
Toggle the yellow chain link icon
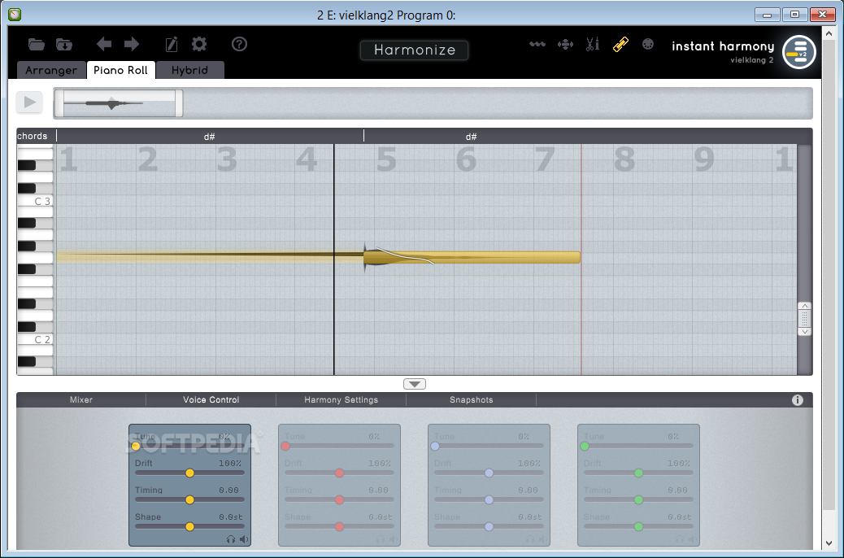[620, 44]
